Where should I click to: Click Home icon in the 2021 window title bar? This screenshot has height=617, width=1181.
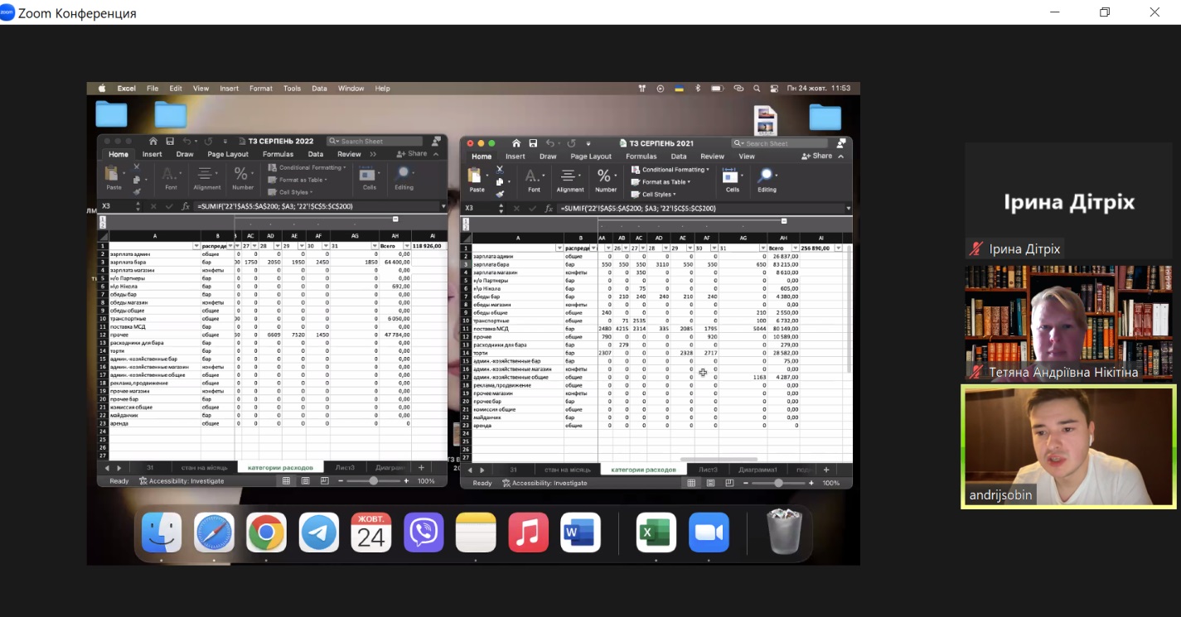515,143
